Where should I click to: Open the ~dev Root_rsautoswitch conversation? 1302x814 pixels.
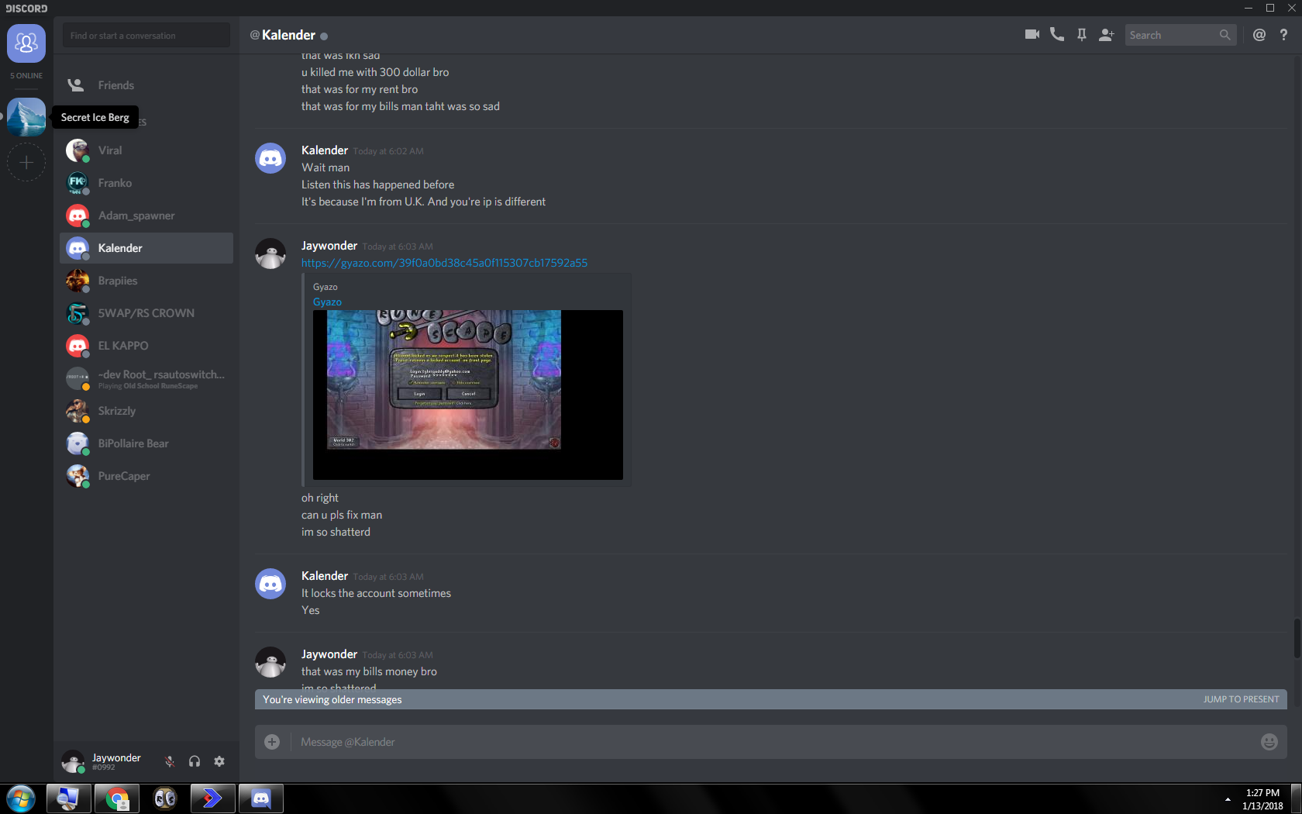click(146, 378)
